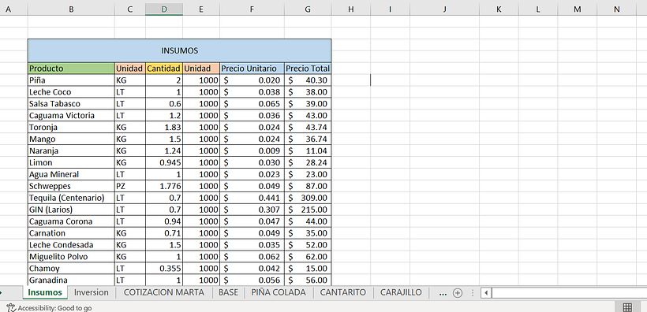Viewport: 647px width, 312px height.
Task: Open the PIÑA COLADA sheet tab
Action: [279, 292]
